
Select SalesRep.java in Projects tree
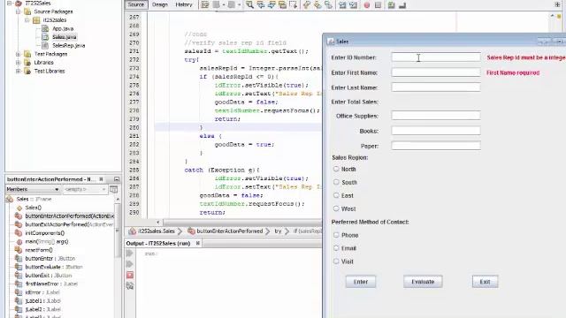[x=69, y=45]
